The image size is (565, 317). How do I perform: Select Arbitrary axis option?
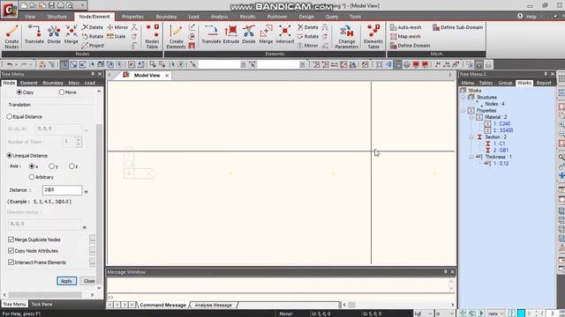point(32,177)
